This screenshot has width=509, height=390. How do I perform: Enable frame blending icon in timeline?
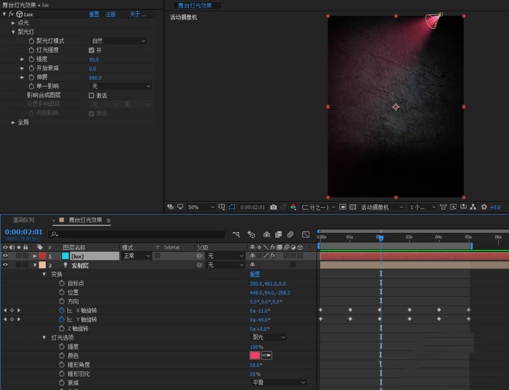pos(278,234)
